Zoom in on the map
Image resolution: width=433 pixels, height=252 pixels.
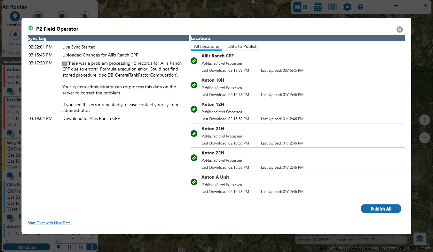pos(424,120)
